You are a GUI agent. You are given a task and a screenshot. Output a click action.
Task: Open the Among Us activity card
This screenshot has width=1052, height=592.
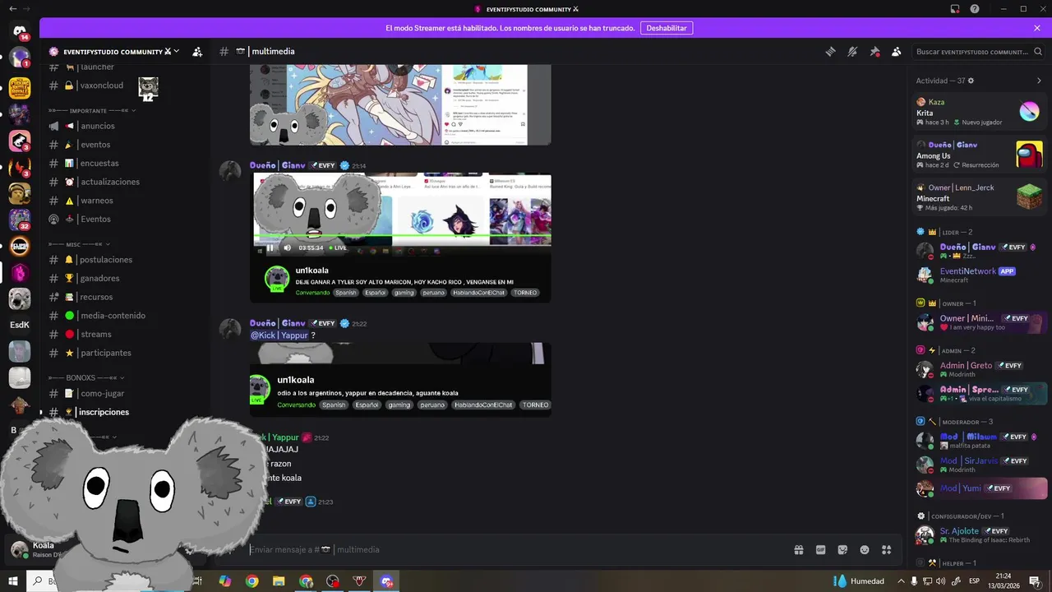point(980,155)
